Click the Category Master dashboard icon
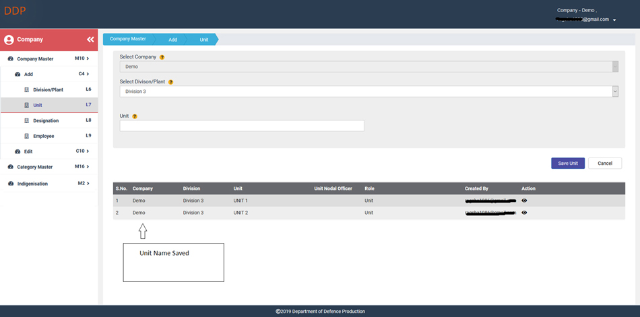Screen dimensions: 640x317 11,167
